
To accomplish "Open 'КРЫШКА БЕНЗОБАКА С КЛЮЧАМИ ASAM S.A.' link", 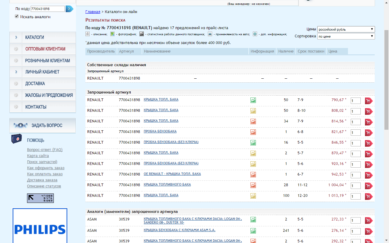I will (x=180, y=230).
